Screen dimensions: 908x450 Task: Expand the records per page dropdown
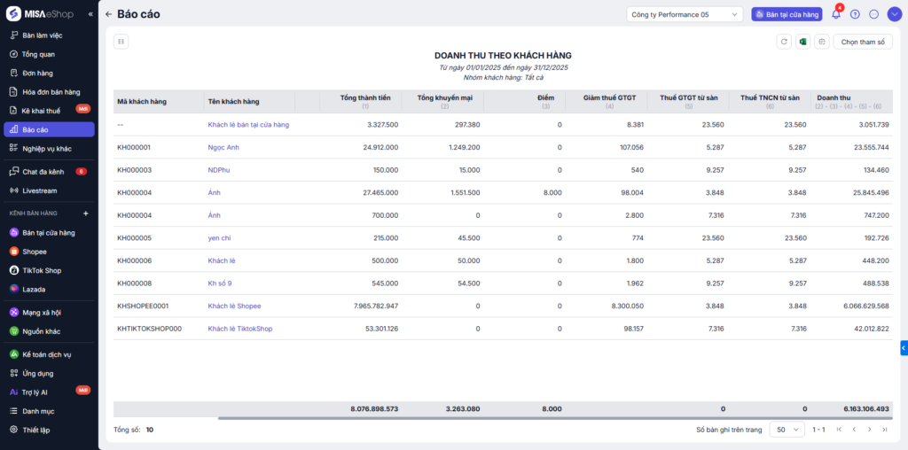click(787, 429)
